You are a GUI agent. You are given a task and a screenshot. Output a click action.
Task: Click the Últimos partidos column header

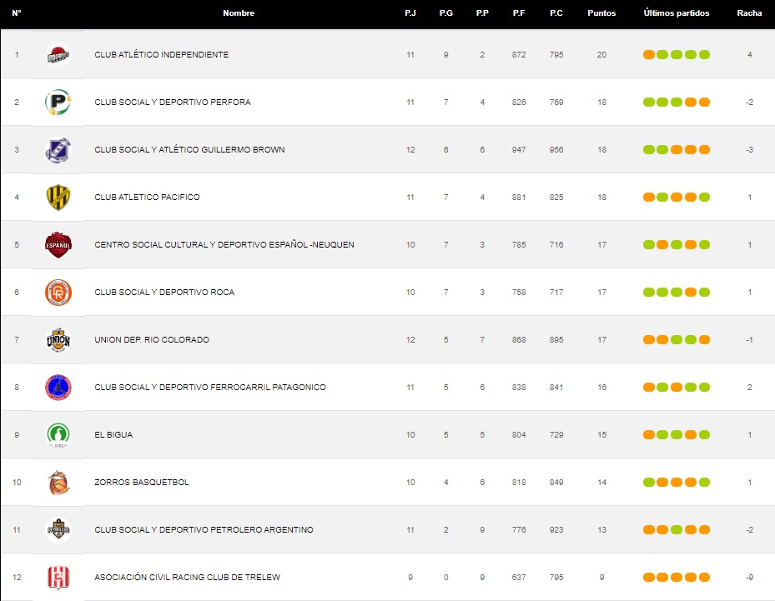[x=676, y=13]
